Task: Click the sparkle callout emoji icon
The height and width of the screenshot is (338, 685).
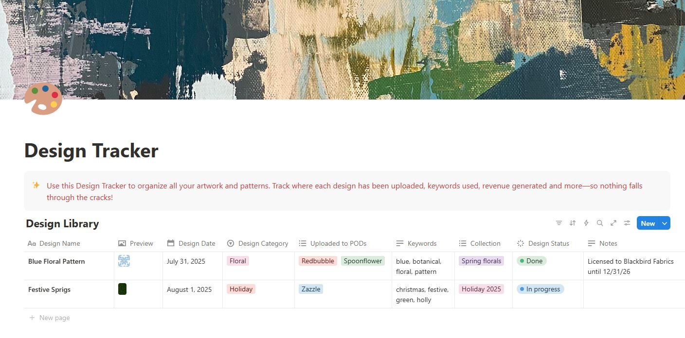Action: [x=36, y=185]
